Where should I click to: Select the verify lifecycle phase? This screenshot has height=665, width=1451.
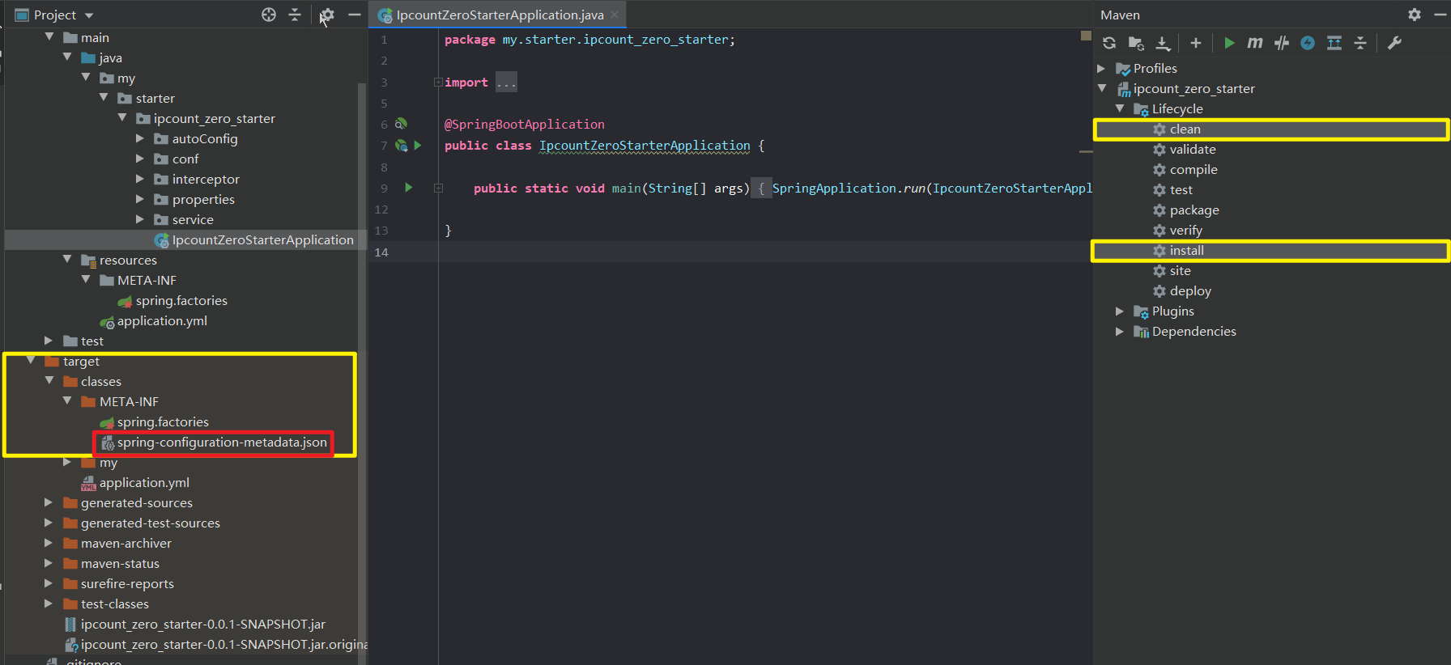[x=1186, y=231]
